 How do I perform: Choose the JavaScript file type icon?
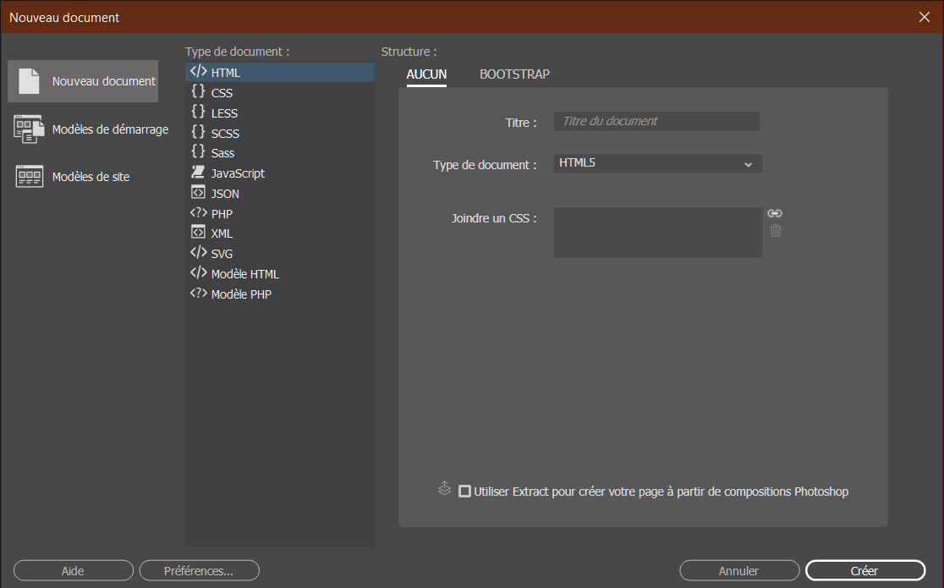(198, 173)
